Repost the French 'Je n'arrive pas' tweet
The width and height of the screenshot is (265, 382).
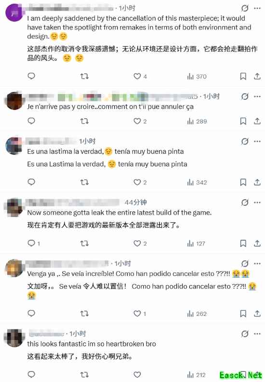click(x=84, y=121)
